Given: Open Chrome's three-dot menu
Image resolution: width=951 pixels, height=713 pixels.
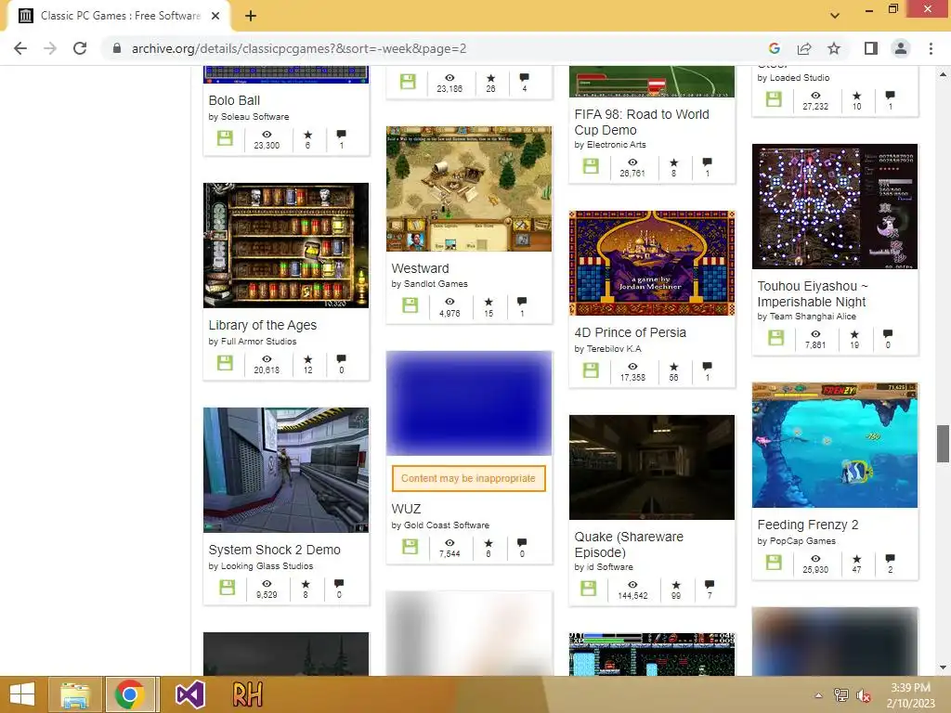Looking at the screenshot, I should tap(931, 48).
